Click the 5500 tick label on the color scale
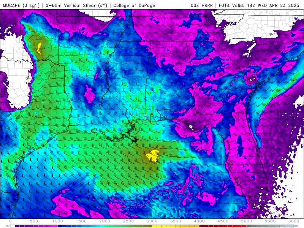 [x=270, y=221]
